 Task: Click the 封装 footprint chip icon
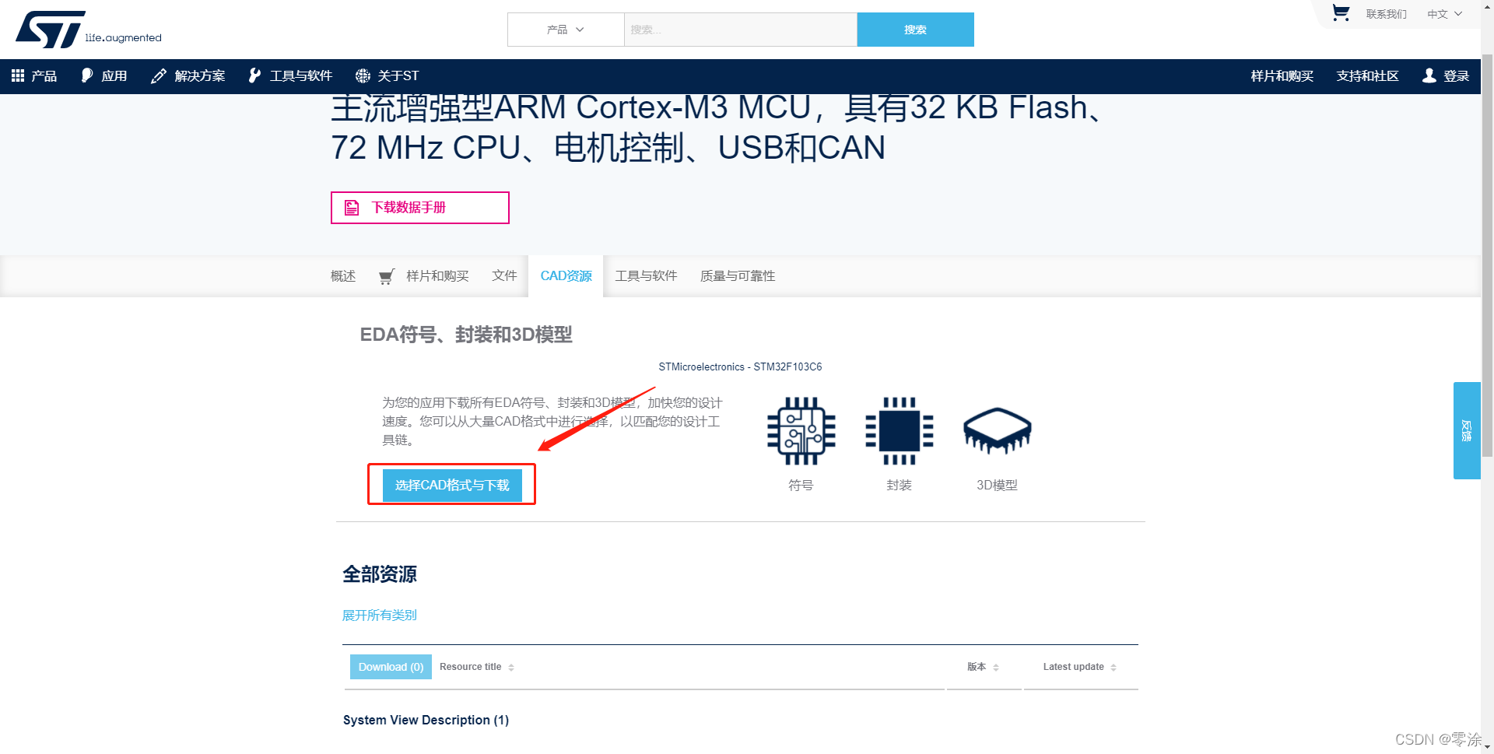click(899, 431)
